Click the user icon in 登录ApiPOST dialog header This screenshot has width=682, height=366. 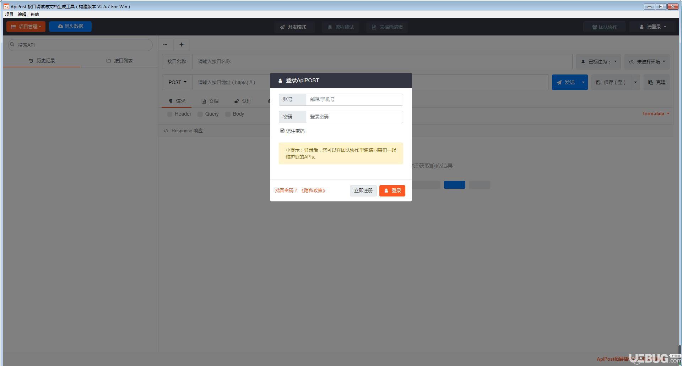click(280, 81)
